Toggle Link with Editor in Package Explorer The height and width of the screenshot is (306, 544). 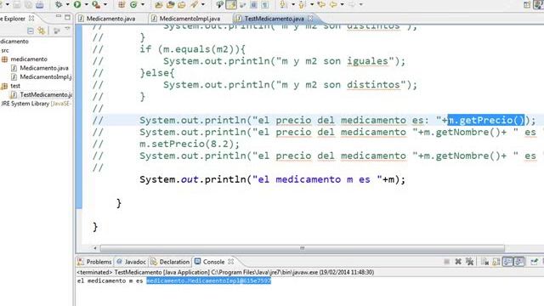click(42, 31)
